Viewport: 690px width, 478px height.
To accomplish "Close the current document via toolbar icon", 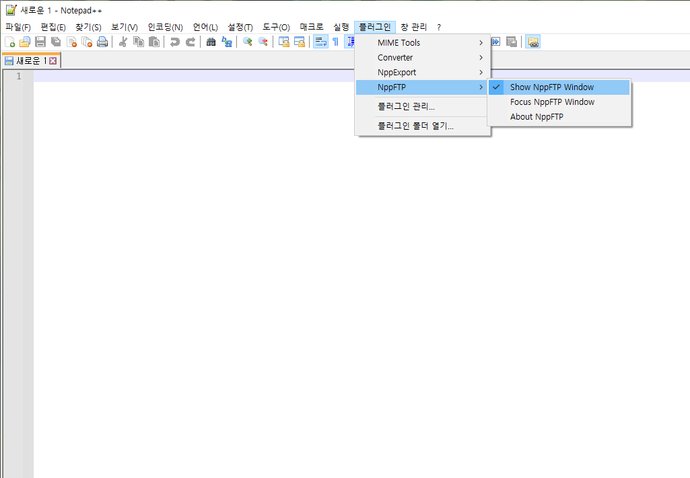I will click(x=71, y=42).
